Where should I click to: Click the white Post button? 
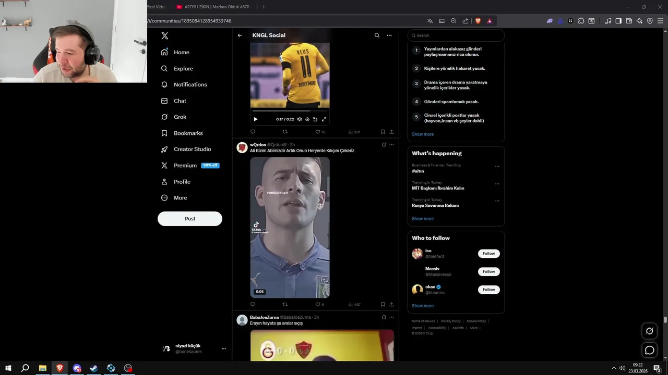tap(190, 219)
